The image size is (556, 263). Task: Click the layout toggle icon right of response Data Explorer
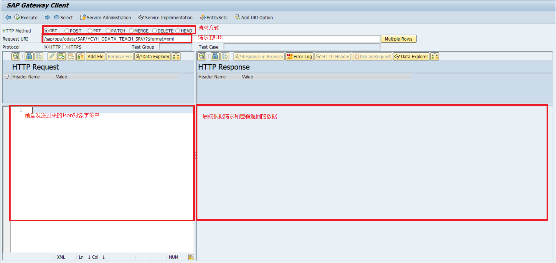(435, 56)
